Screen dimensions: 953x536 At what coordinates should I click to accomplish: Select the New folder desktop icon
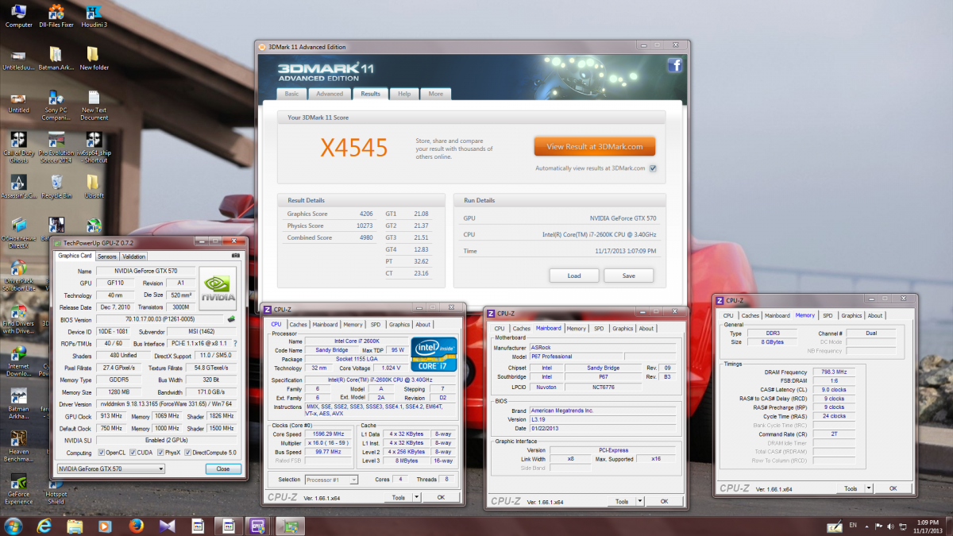94,58
